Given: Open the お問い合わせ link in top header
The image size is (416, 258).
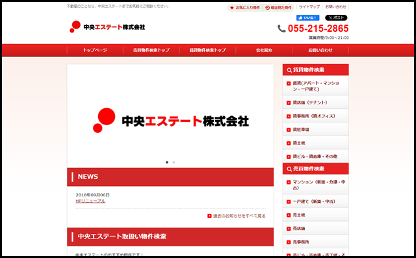Looking at the screenshot, I should point(335,7).
